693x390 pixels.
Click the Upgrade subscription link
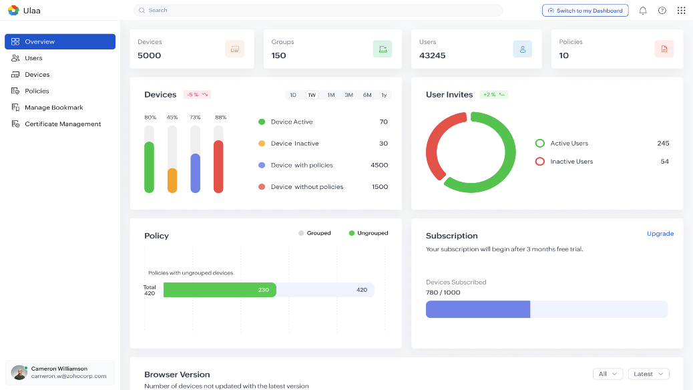tap(660, 234)
